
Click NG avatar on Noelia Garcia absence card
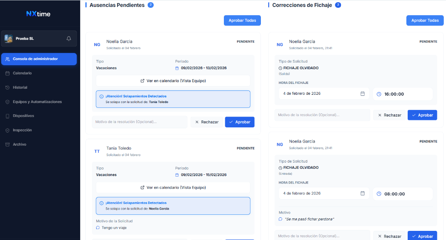pyautogui.click(x=97, y=45)
